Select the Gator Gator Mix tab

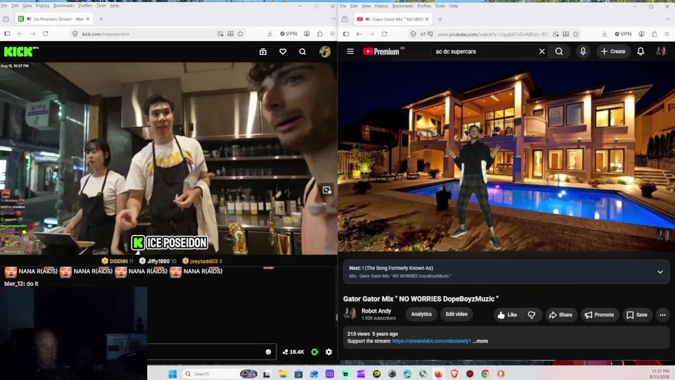pyautogui.click(x=392, y=19)
